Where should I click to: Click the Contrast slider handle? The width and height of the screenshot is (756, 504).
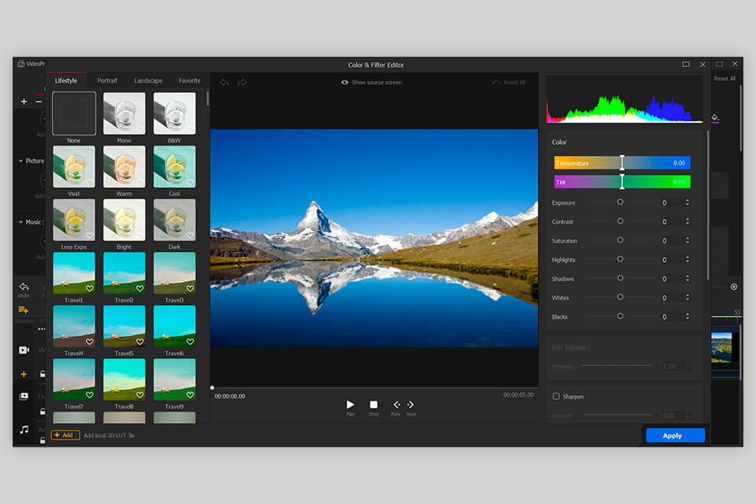[x=621, y=220]
